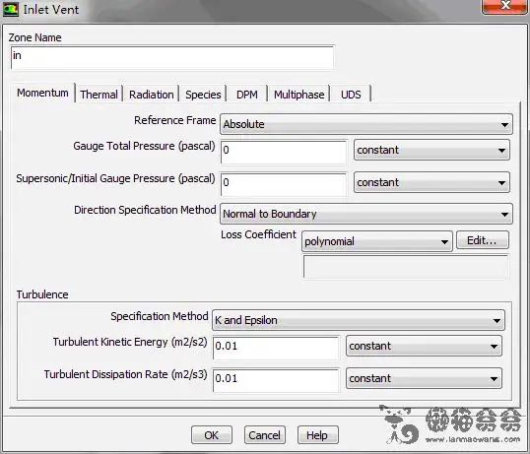Close the Inlet Vent dialog

504,7
